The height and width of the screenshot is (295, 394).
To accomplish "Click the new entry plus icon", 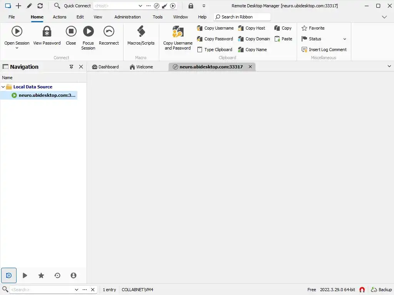I will click(x=18, y=6).
